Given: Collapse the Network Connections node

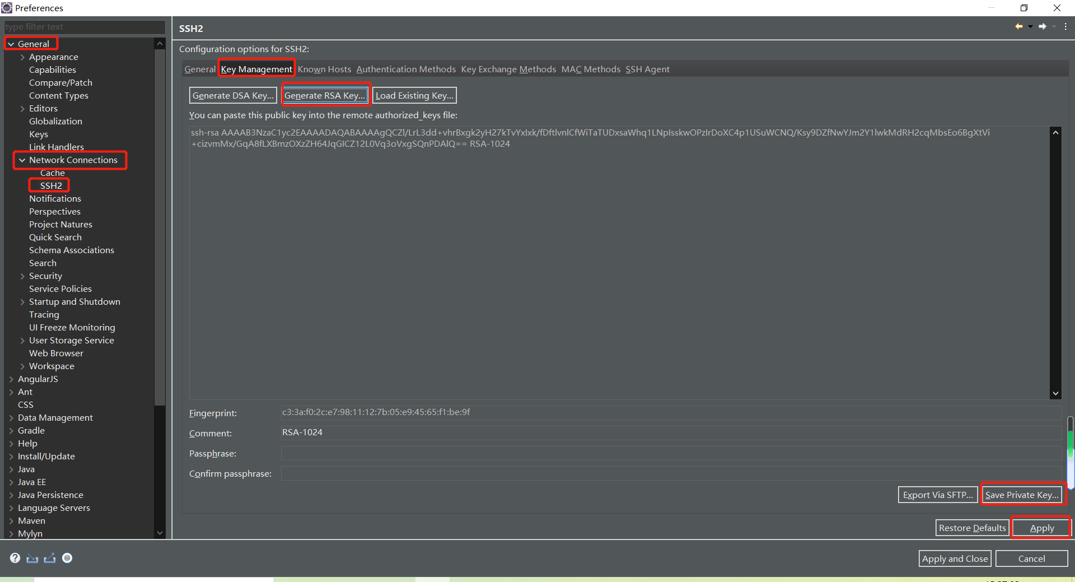Looking at the screenshot, I should (22, 160).
